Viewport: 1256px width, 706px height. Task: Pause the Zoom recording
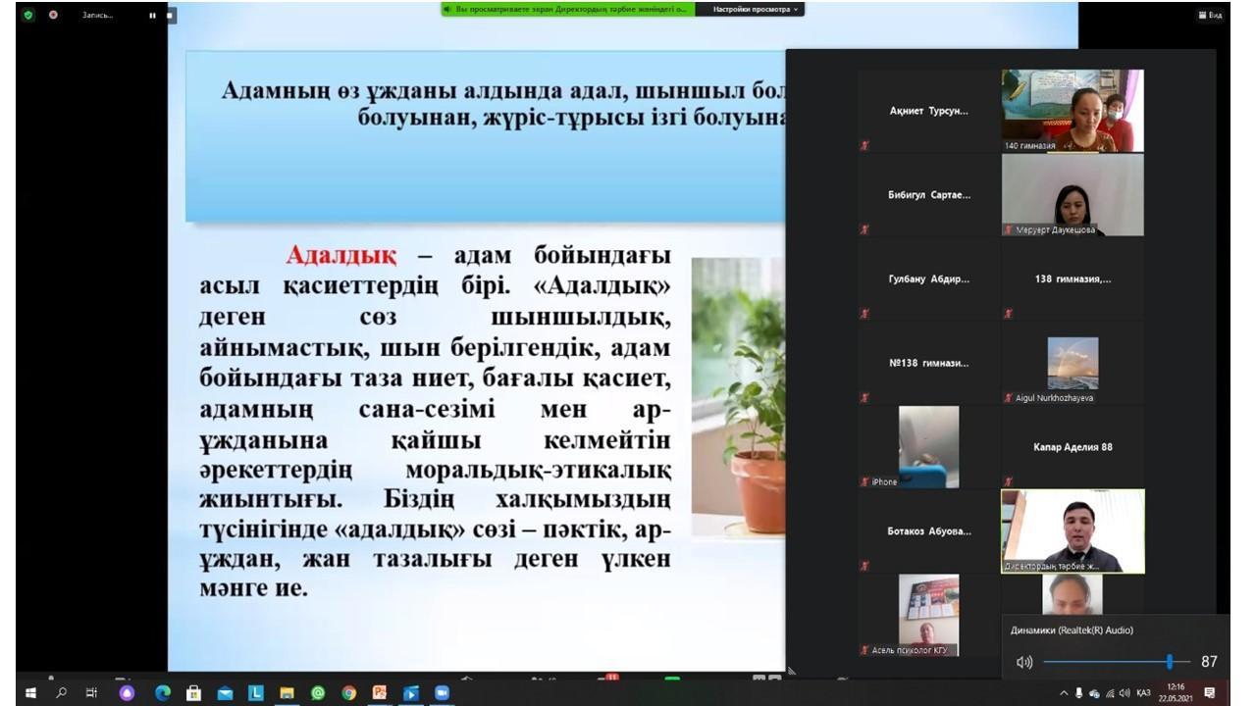pyautogui.click(x=152, y=16)
